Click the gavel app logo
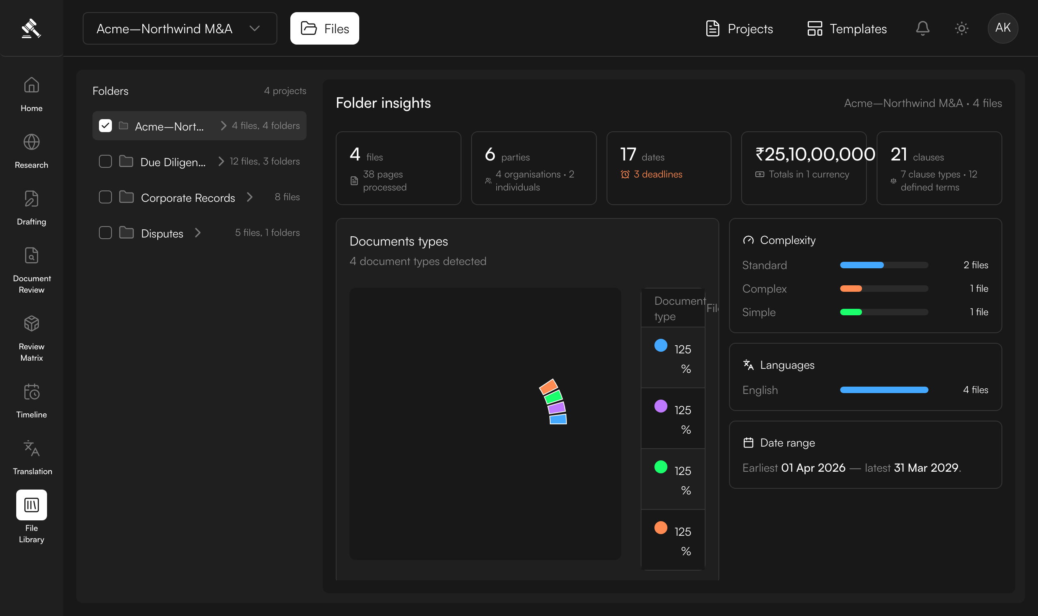The width and height of the screenshot is (1038, 616). pos(31,28)
